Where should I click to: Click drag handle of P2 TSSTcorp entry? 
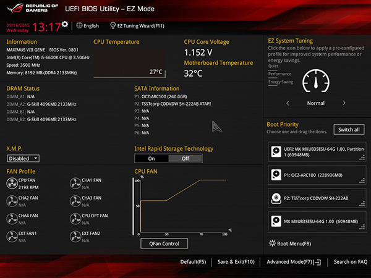(362, 204)
